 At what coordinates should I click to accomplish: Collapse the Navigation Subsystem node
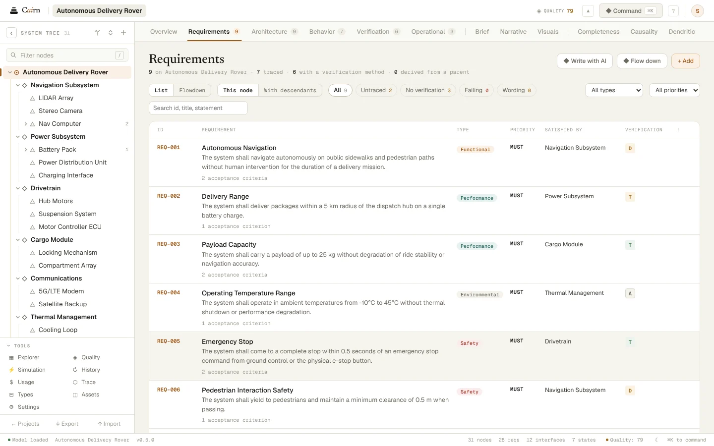pyautogui.click(x=18, y=85)
